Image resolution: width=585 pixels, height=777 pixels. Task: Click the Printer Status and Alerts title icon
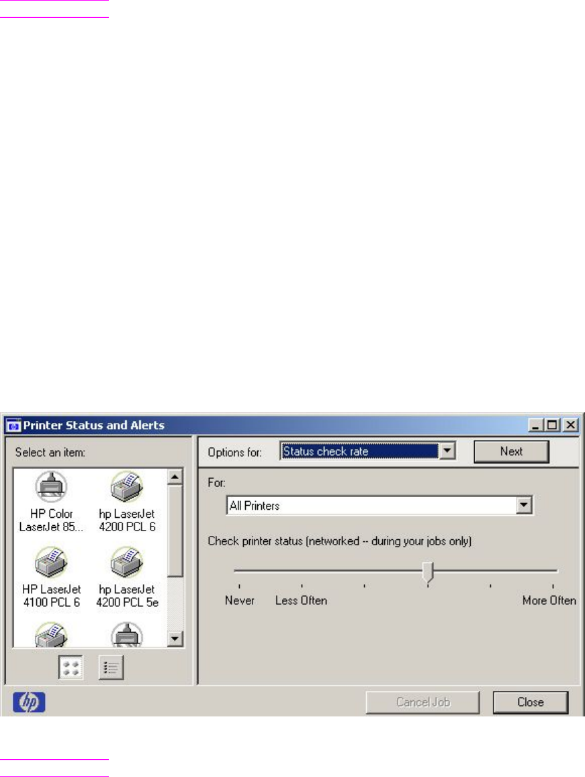[x=13, y=426]
